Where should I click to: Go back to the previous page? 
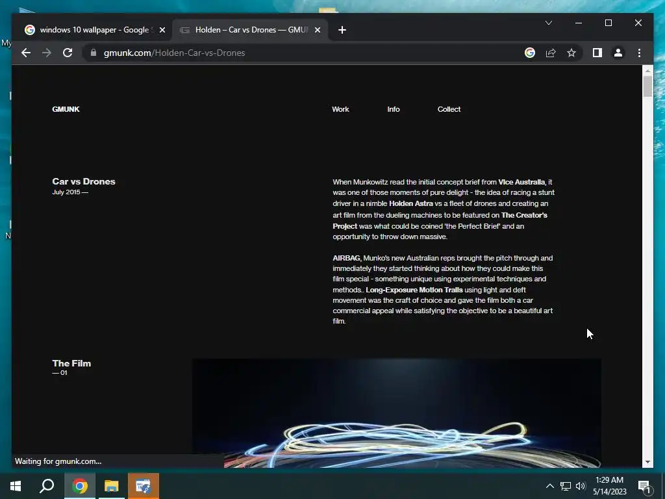pyautogui.click(x=26, y=53)
